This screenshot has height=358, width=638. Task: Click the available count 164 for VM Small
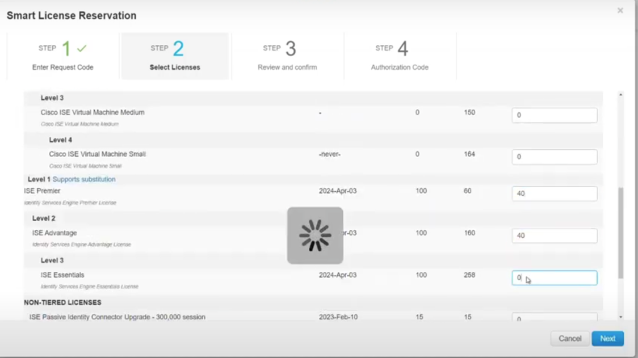pos(469,154)
